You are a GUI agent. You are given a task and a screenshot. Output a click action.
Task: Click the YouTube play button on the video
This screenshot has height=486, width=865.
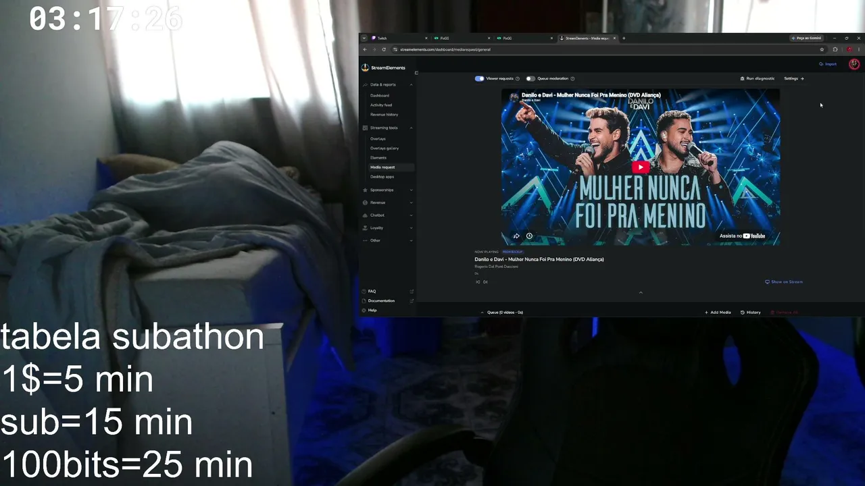point(641,167)
